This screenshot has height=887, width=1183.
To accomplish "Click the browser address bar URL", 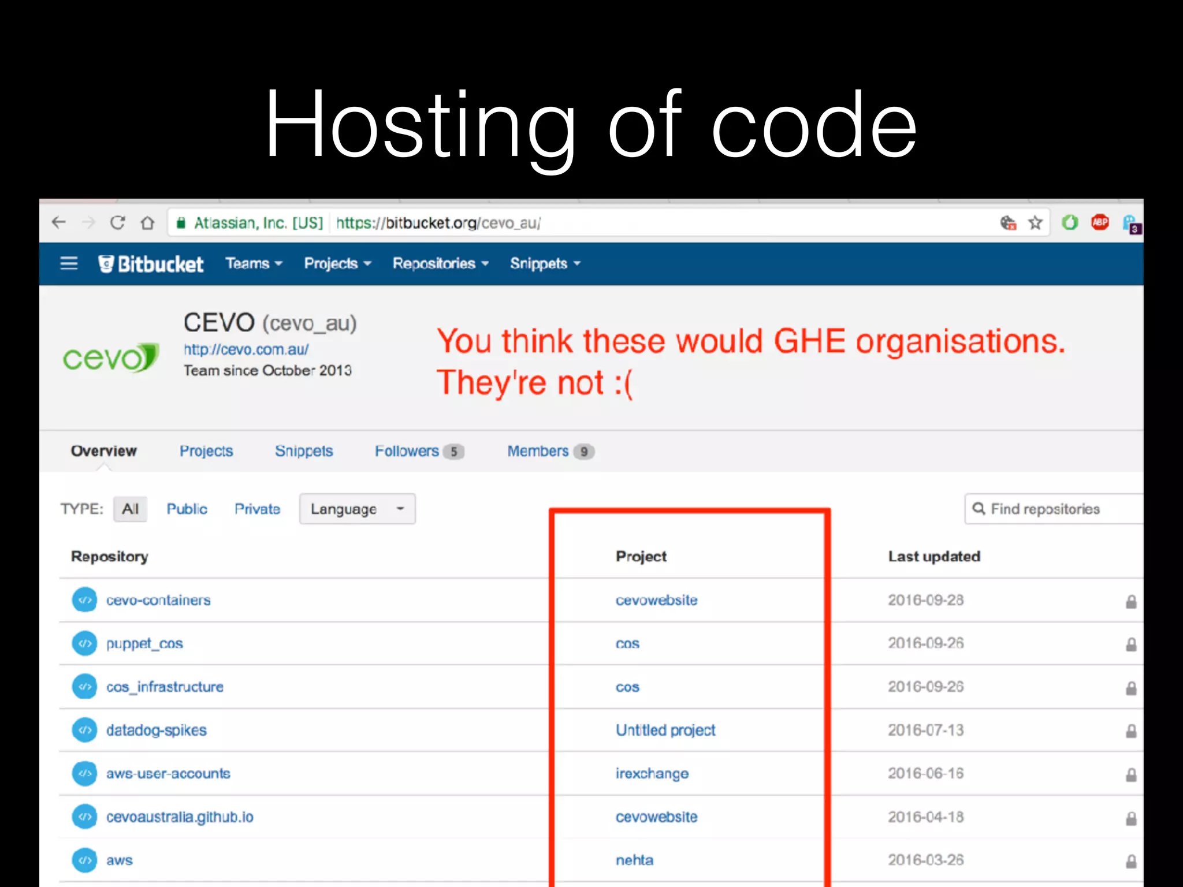I will (438, 223).
